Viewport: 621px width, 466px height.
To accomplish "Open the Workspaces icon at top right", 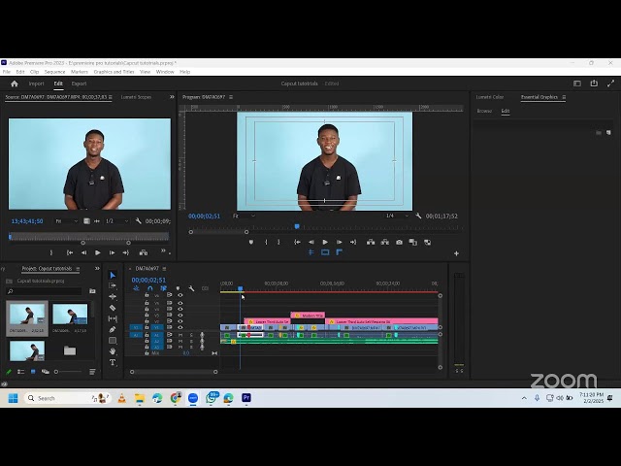I will [x=577, y=83].
